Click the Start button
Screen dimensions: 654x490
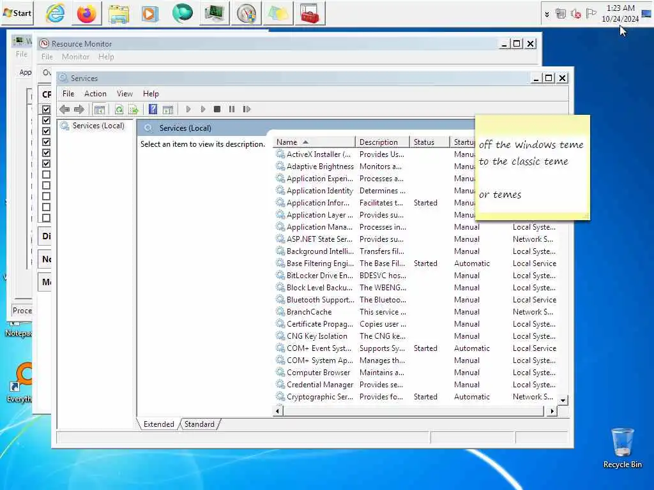coord(17,13)
